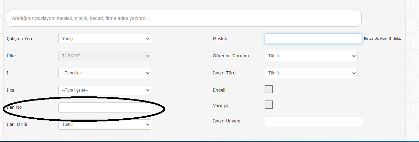The image size is (419, 142).
Task: Click the Vardiya label text
Action: point(220,106)
